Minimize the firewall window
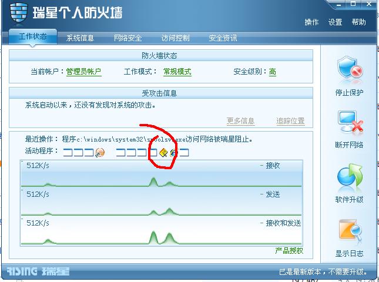This screenshot has width=379, height=282. [339, 4]
